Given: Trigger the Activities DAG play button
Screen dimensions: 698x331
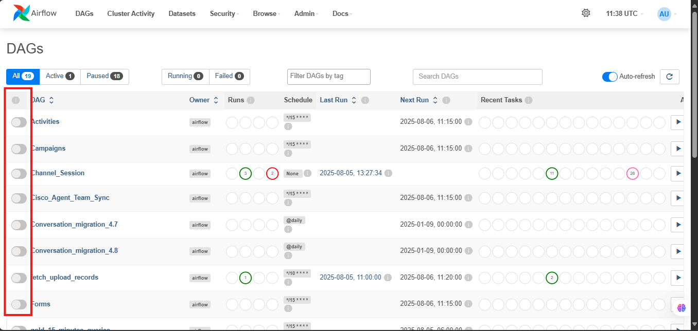Looking at the screenshot, I should pos(678,122).
